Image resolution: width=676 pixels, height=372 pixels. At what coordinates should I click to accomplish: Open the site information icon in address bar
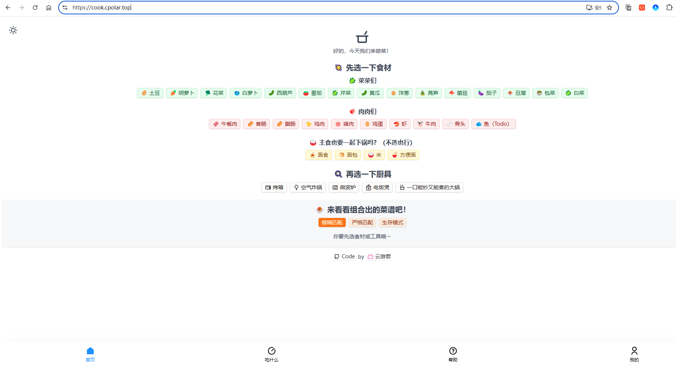pyautogui.click(x=65, y=8)
